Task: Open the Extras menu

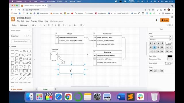Action: tap(41, 21)
